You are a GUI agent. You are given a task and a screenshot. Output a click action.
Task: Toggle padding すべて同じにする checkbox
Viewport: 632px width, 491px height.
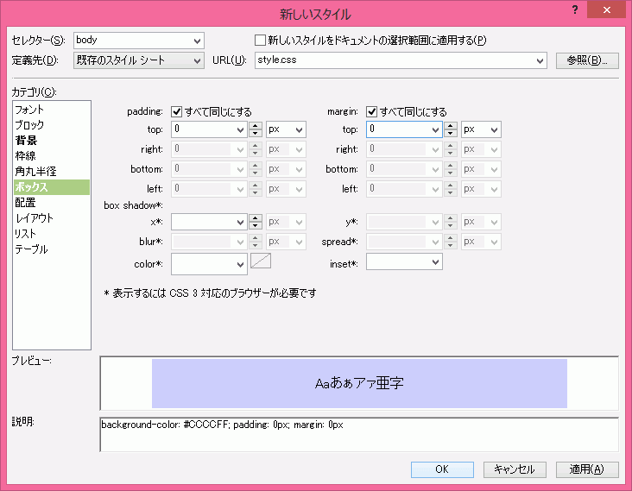(176, 111)
